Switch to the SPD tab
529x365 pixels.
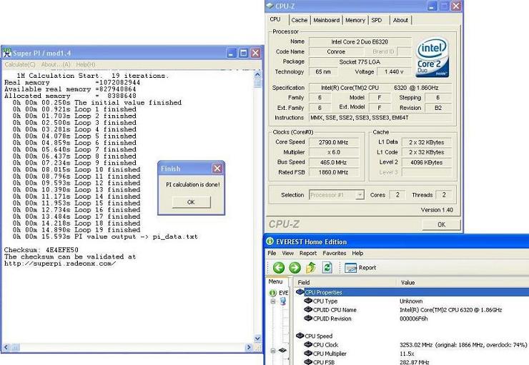click(x=377, y=20)
